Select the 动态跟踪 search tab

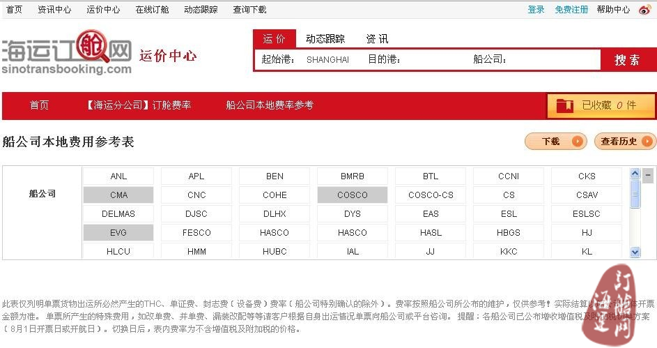tap(325, 39)
